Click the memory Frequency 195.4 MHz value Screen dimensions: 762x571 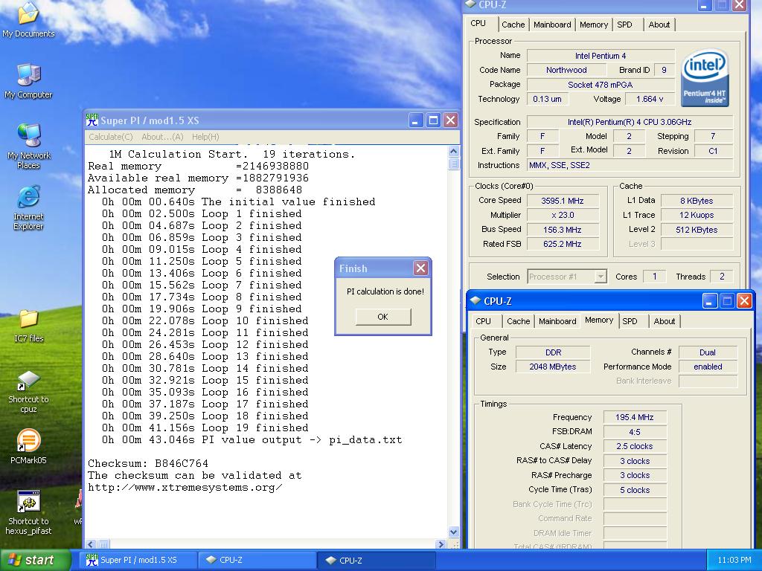tap(635, 417)
